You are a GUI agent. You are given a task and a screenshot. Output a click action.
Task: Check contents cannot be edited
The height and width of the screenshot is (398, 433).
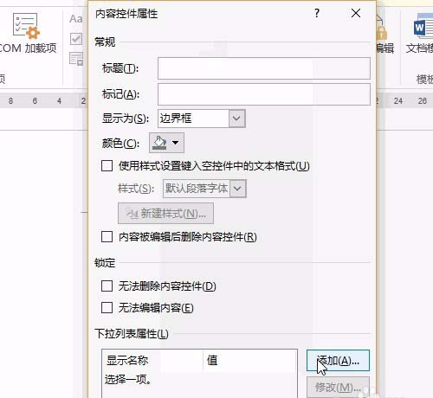click(x=107, y=308)
